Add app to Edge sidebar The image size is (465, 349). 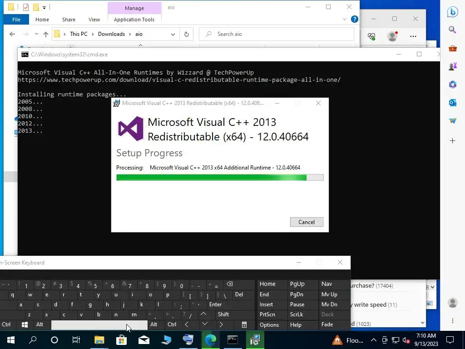pos(453,141)
